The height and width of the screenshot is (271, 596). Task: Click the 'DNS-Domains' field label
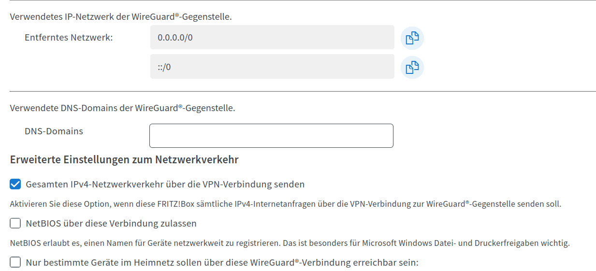[54, 131]
